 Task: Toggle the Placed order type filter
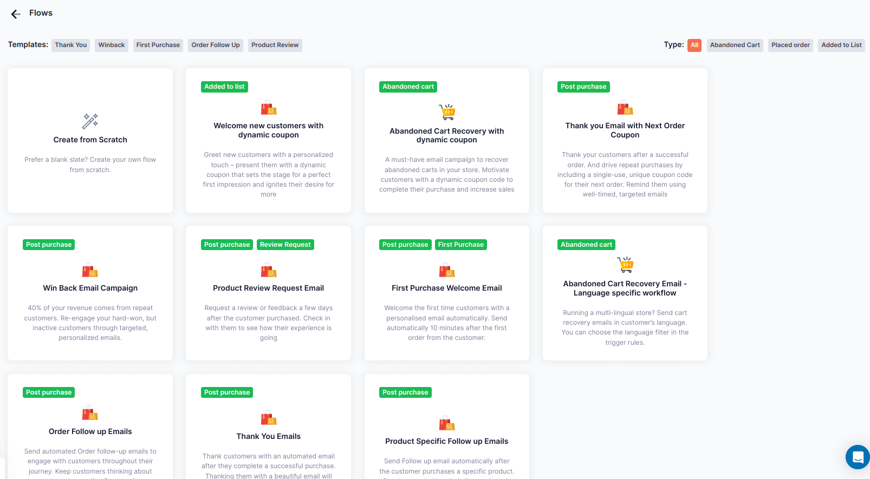coord(790,45)
